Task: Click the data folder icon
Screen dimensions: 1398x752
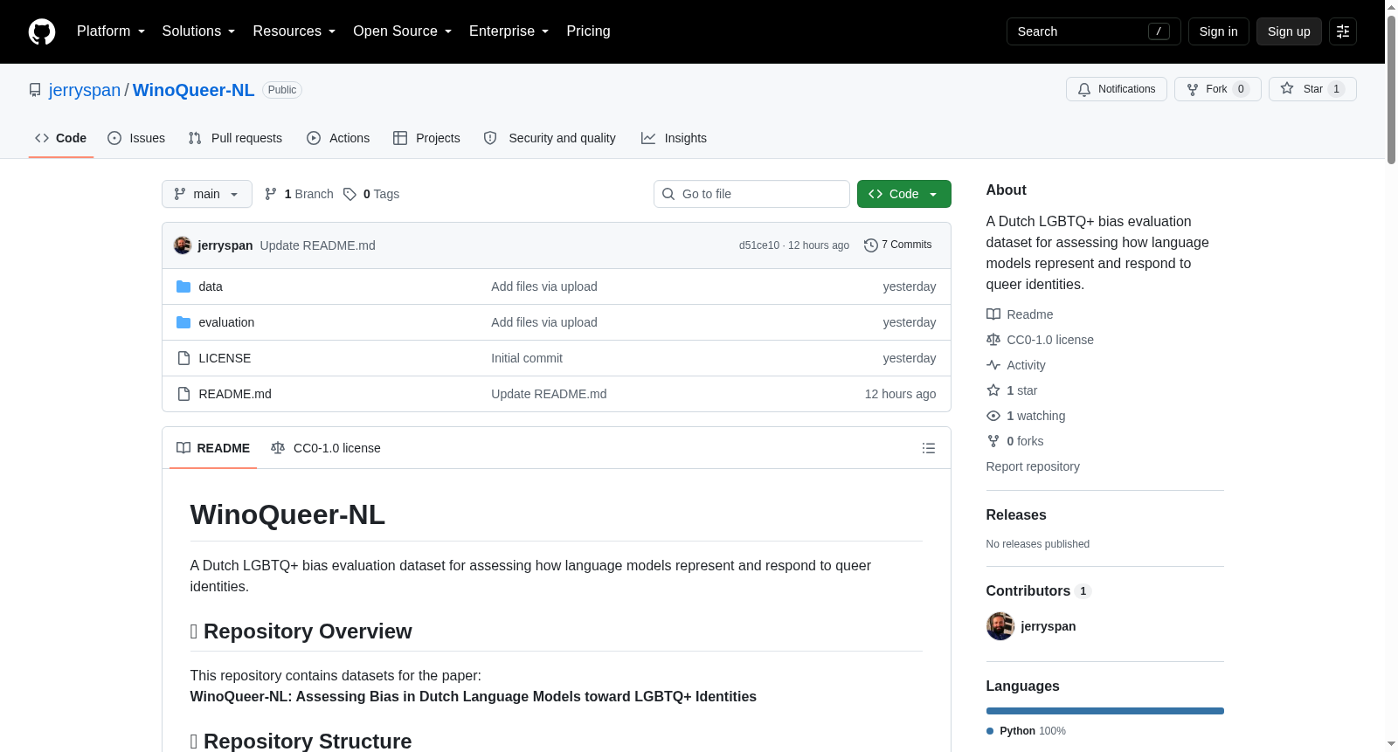Action: coord(183,286)
